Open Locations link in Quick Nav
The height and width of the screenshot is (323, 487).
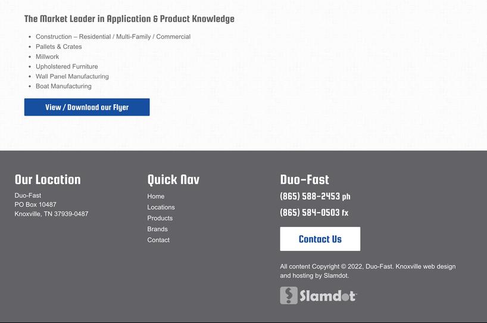[161, 207]
